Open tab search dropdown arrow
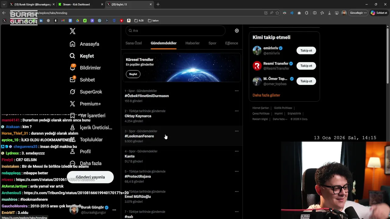This screenshot has height=219, width=390. (4, 4)
